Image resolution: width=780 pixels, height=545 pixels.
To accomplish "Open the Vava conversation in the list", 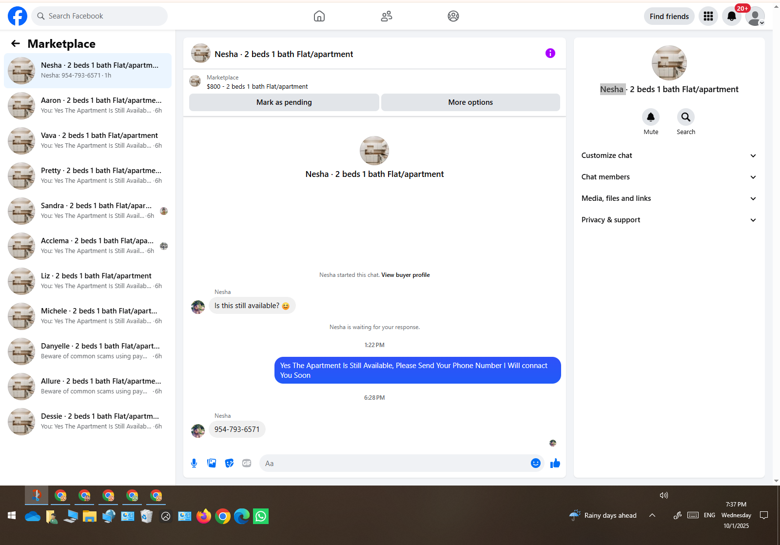I will click(88, 141).
